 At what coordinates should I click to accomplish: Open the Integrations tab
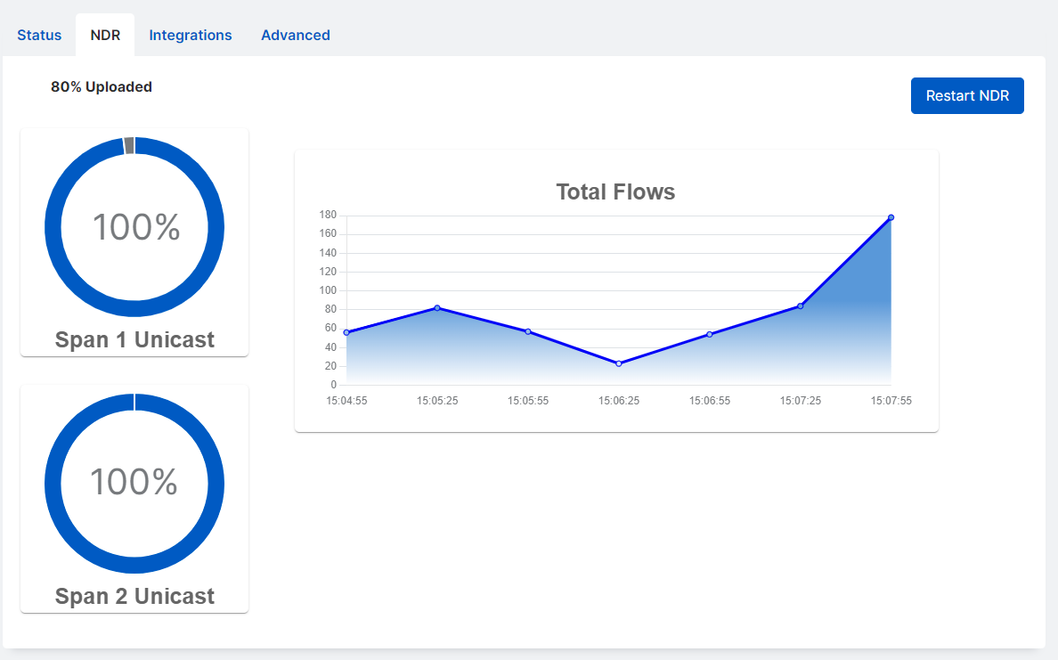click(x=190, y=35)
